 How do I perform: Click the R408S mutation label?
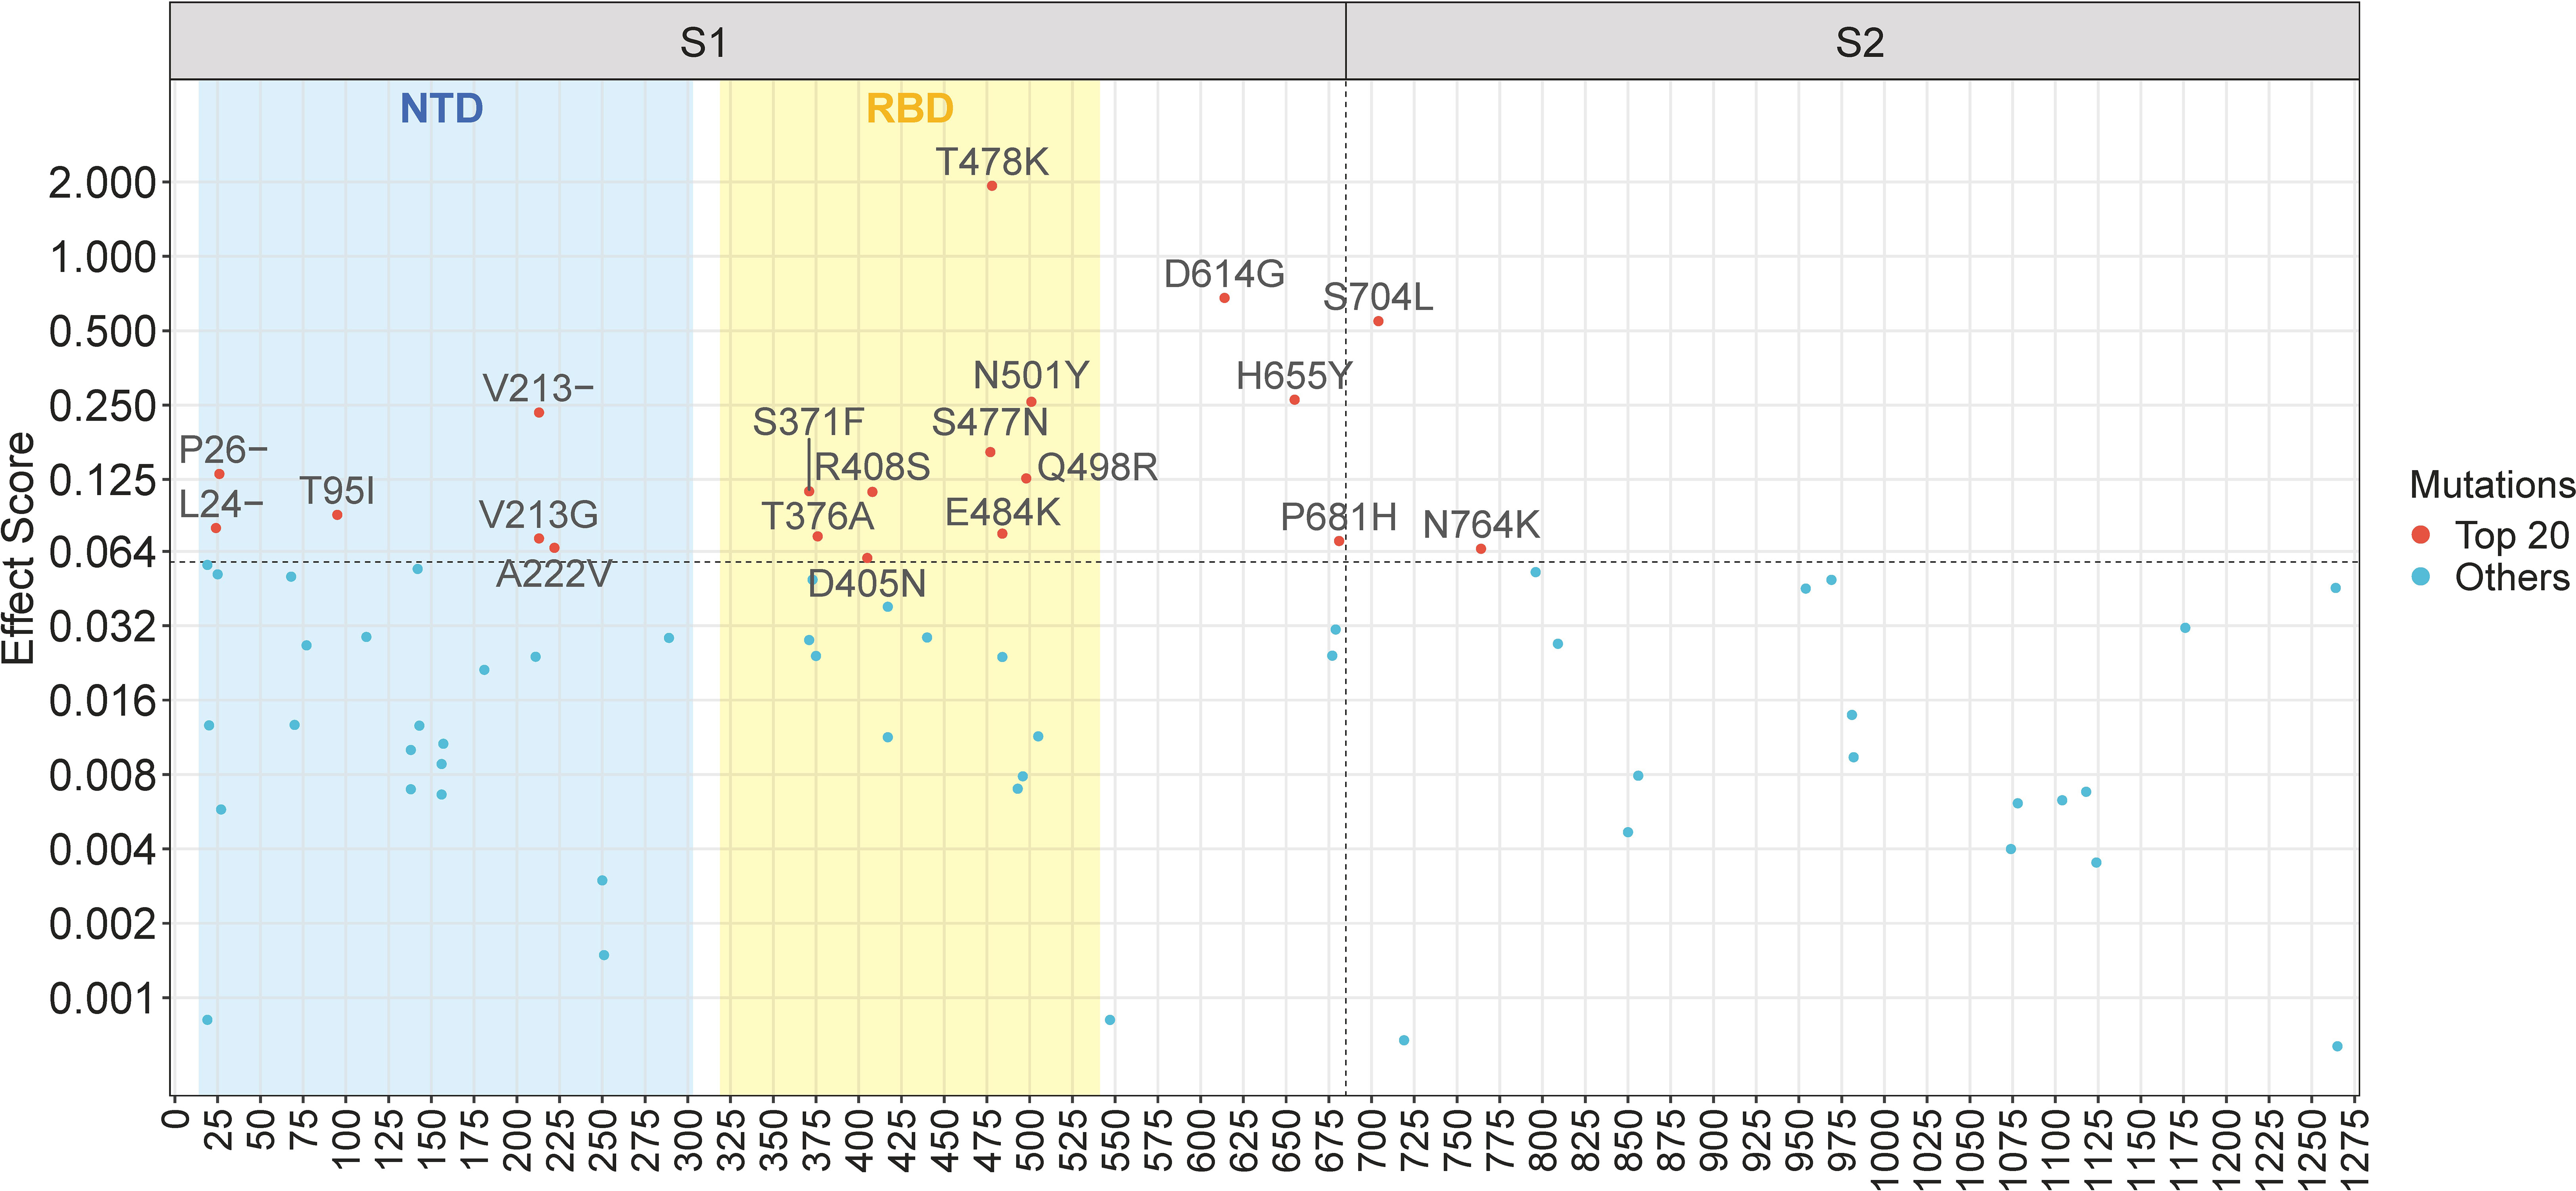(x=872, y=467)
